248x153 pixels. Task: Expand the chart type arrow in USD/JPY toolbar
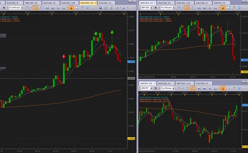(x=183, y=88)
